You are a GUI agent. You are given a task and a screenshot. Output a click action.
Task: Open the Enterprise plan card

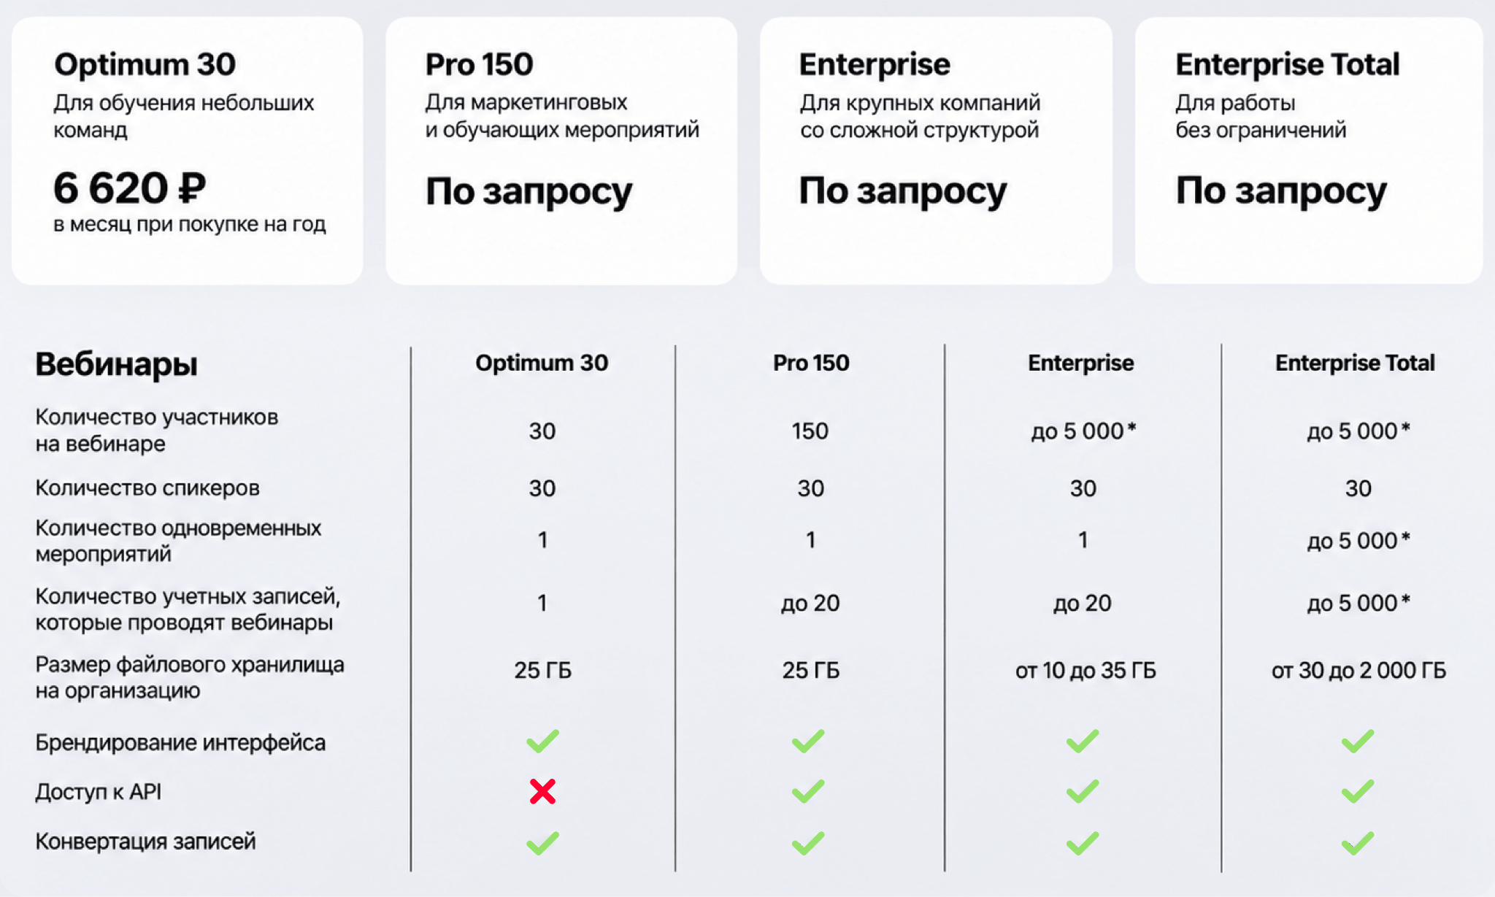coord(936,150)
